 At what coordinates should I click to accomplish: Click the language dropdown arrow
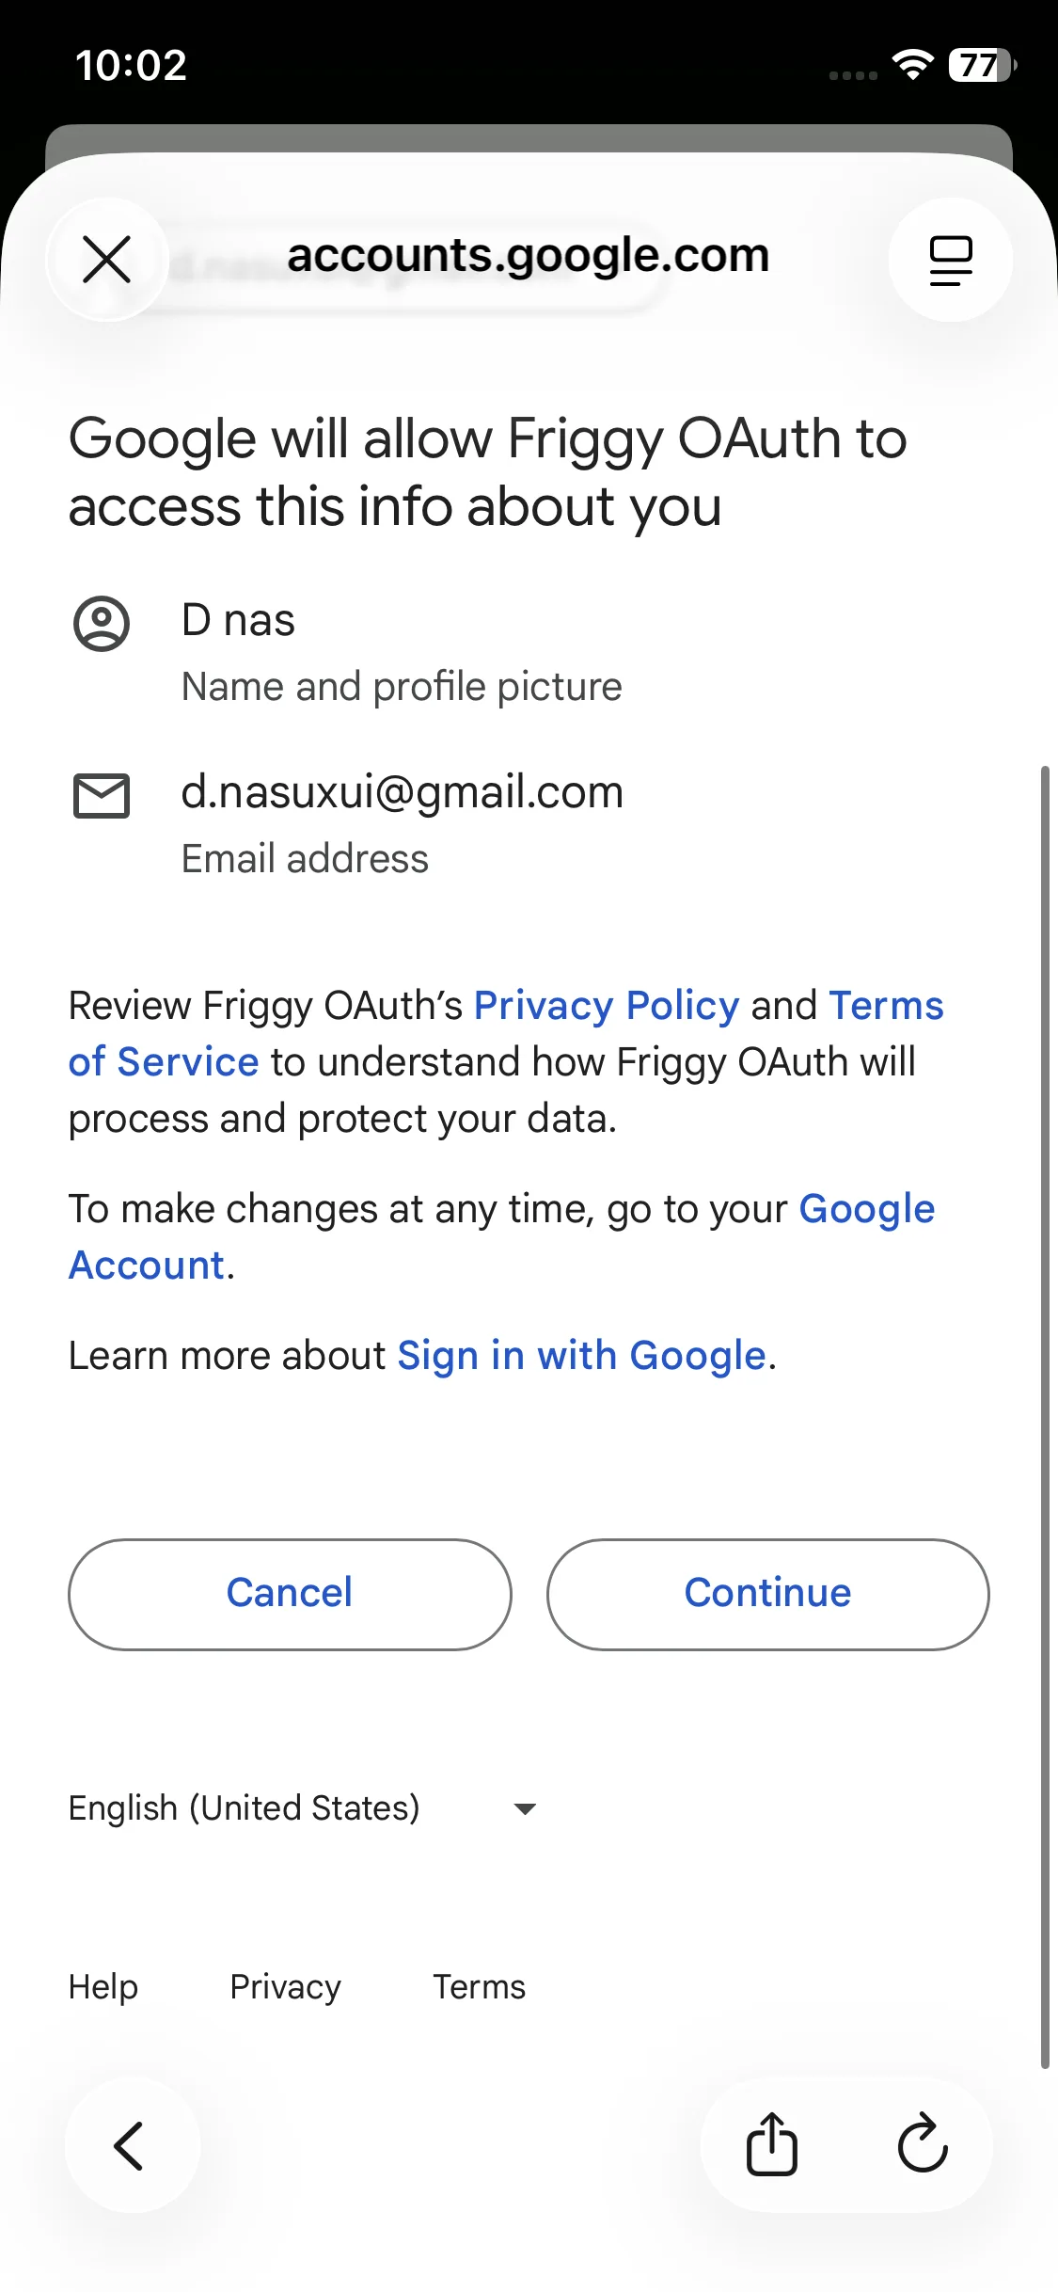pyautogui.click(x=525, y=1808)
